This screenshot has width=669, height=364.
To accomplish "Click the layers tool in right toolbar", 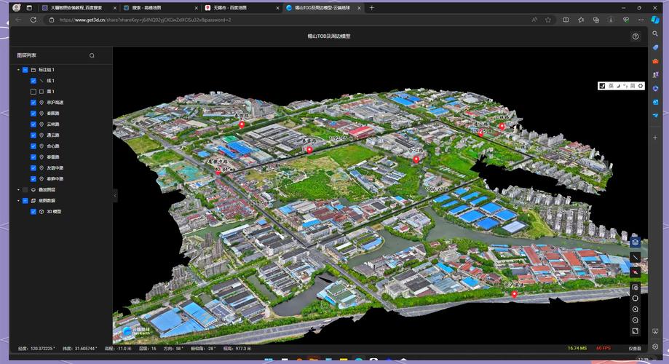I will click(x=635, y=242).
